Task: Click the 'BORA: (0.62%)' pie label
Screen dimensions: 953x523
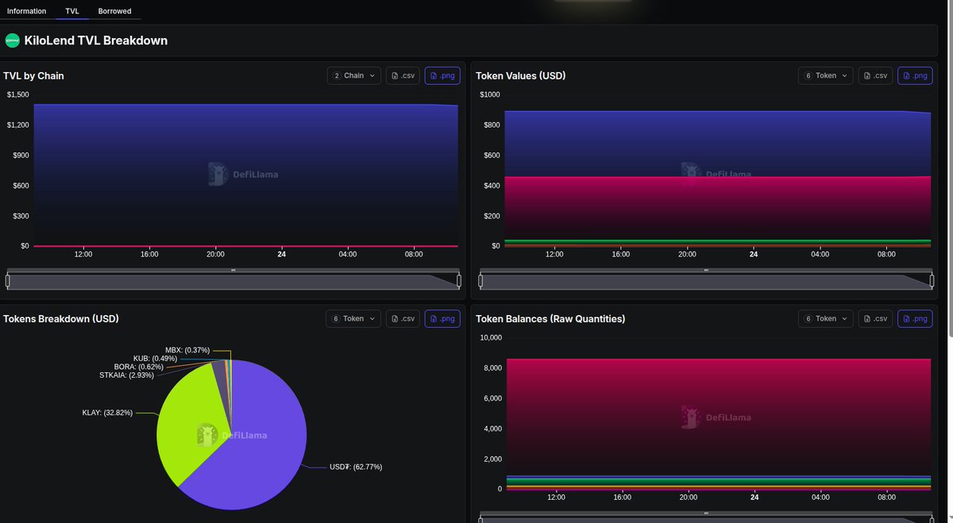Action: 139,367
